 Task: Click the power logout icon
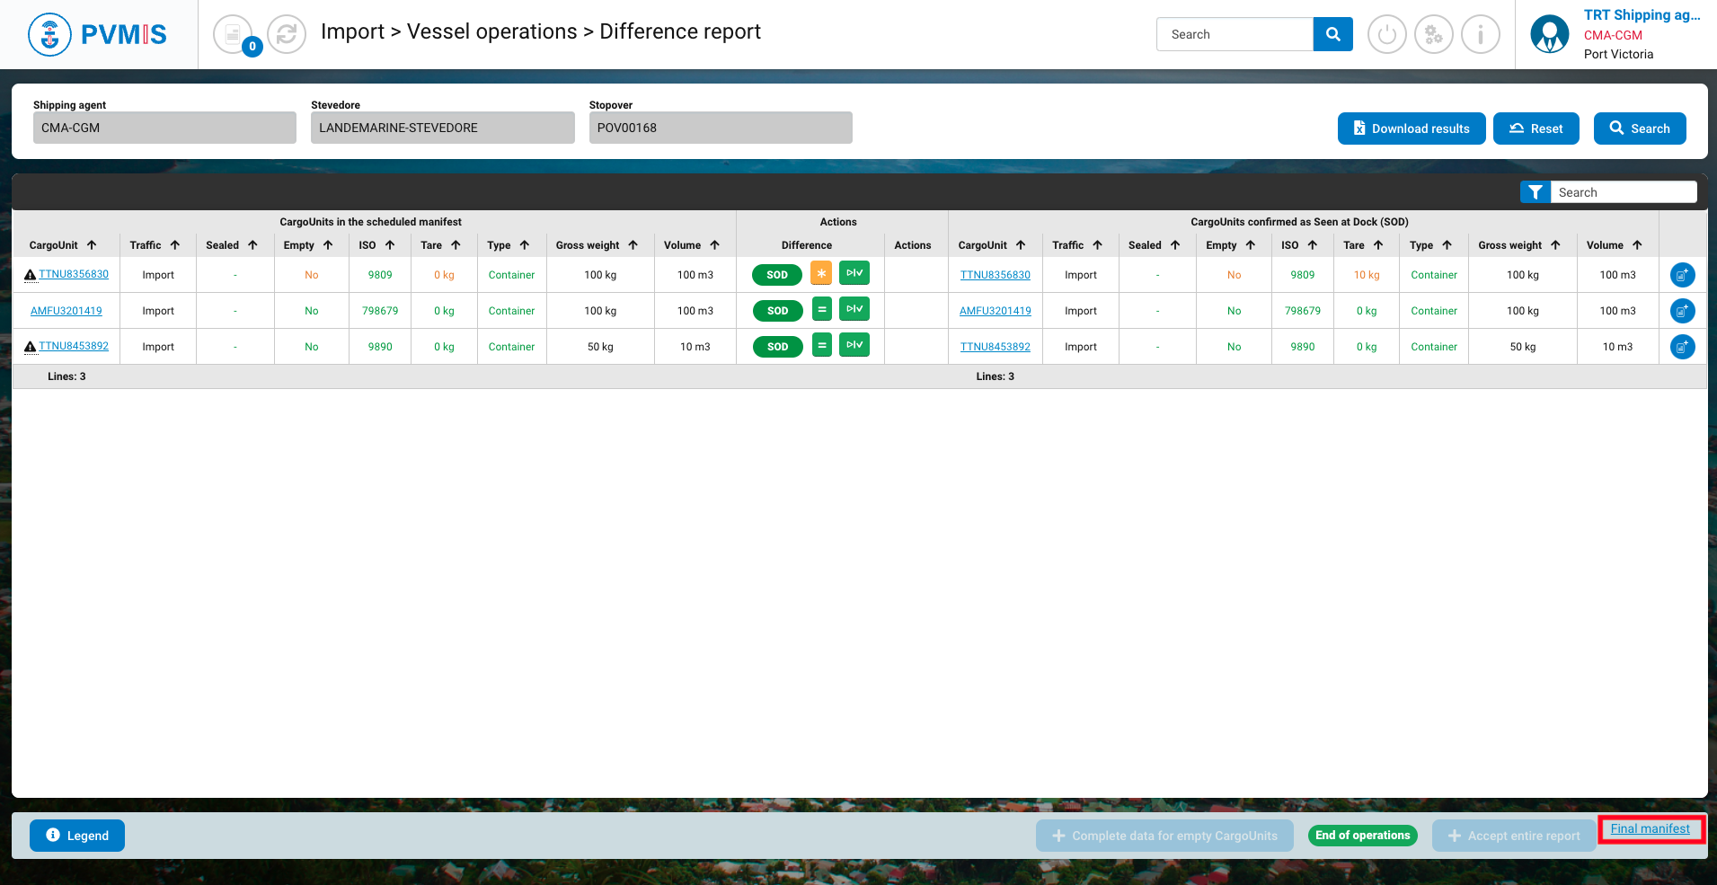[1386, 35]
